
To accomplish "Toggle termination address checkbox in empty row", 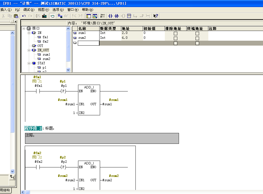I will [x=197, y=43].
